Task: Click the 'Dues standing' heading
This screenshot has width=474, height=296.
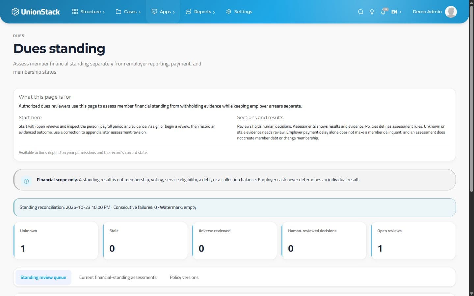Action: (x=59, y=48)
